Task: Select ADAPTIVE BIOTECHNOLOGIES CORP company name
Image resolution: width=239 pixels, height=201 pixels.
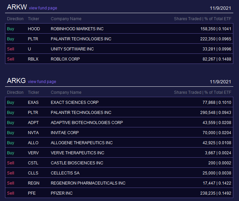Action: [87, 122]
